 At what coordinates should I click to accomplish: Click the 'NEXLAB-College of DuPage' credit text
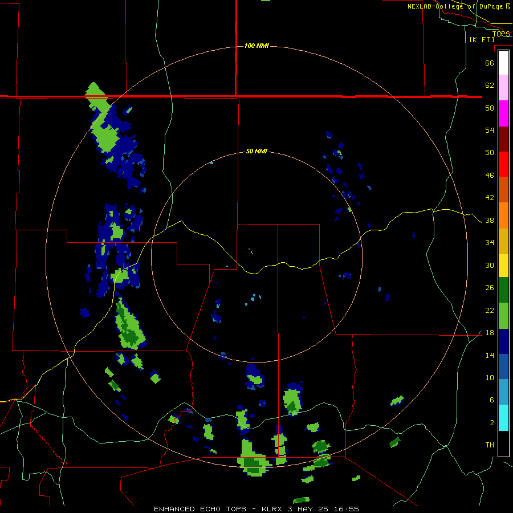(x=457, y=6)
